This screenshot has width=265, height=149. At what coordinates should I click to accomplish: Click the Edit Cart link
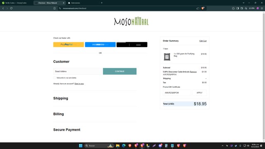pyautogui.click(x=203, y=41)
